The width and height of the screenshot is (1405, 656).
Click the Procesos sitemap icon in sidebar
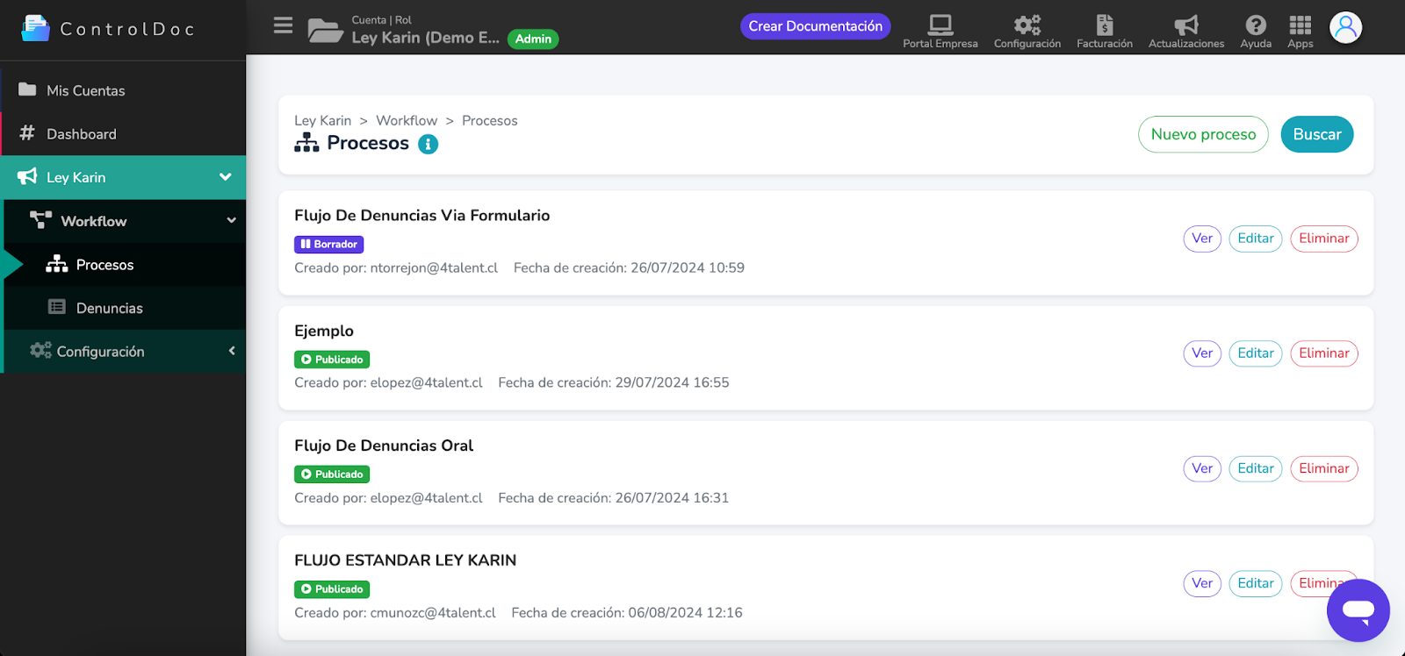pyautogui.click(x=57, y=264)
